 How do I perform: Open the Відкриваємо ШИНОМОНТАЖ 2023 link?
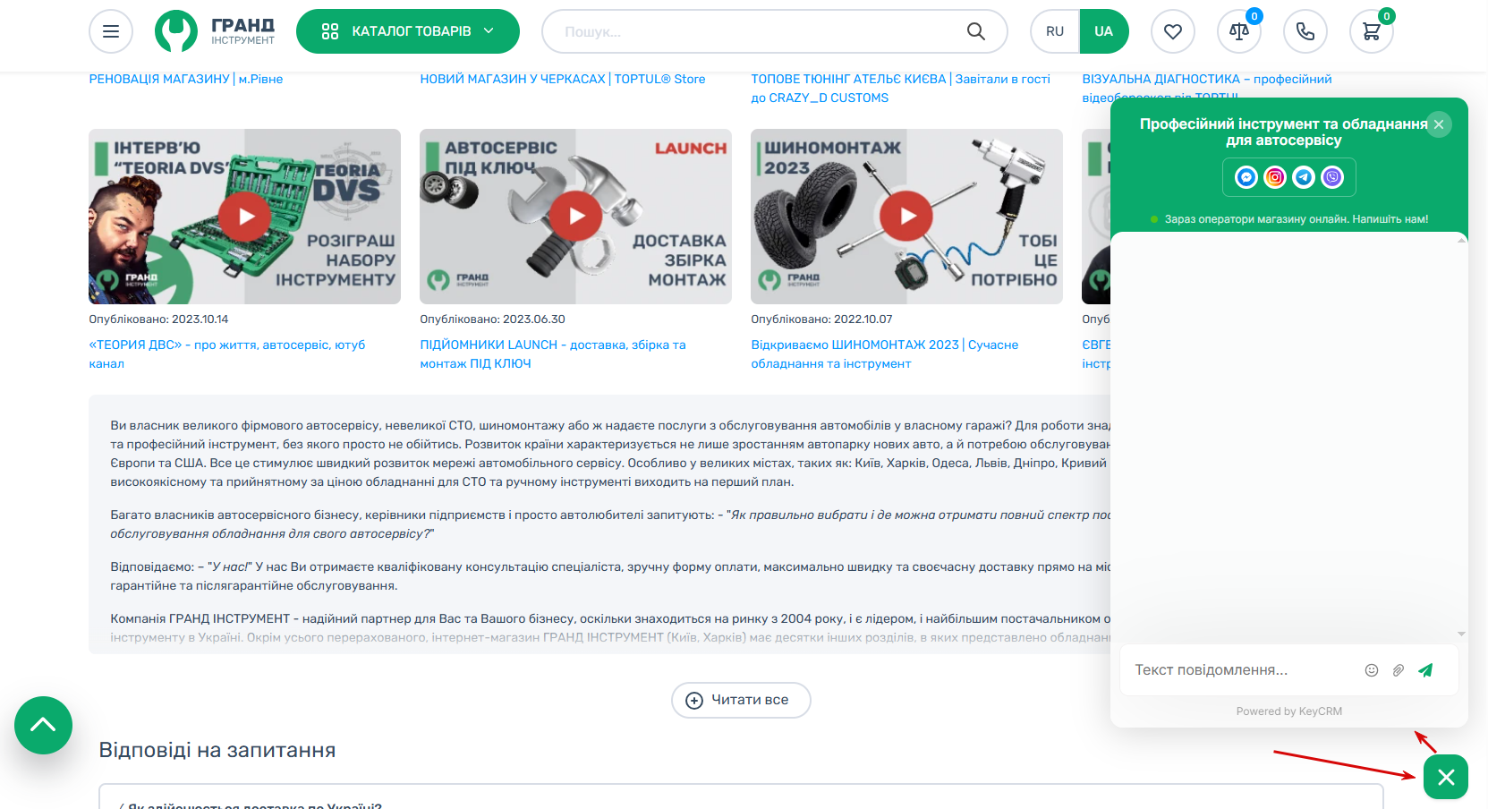(885, 354)
